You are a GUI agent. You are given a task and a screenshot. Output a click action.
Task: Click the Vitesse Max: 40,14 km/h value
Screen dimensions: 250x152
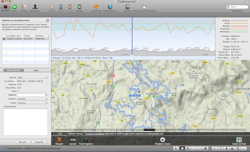click(236, 55)
